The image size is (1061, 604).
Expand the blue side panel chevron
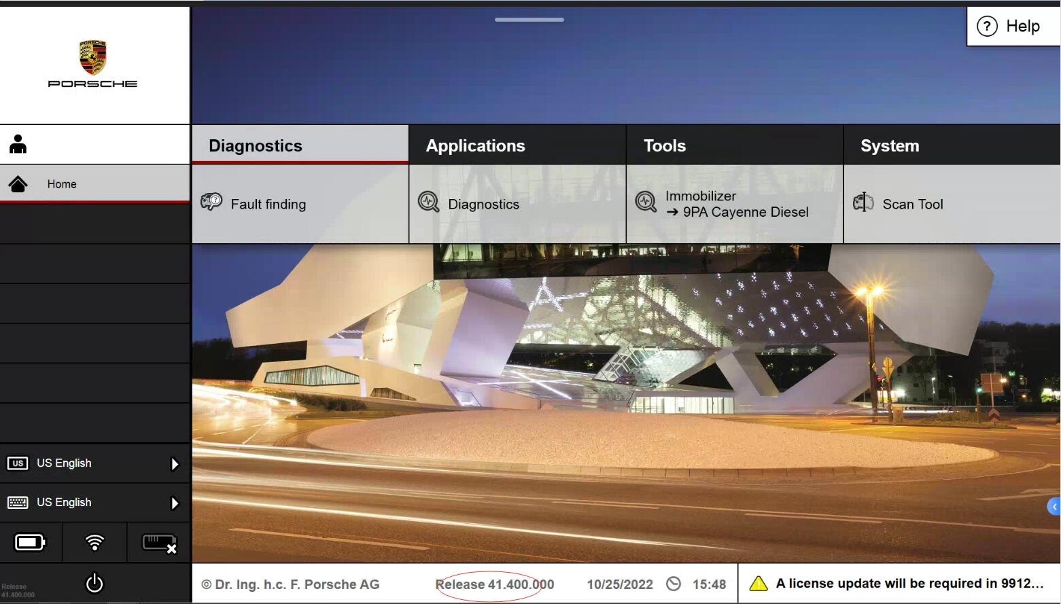pos(1054,506)
